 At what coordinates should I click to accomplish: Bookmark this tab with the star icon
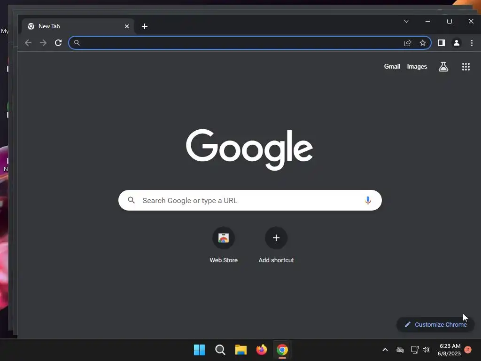coord(423,43)
